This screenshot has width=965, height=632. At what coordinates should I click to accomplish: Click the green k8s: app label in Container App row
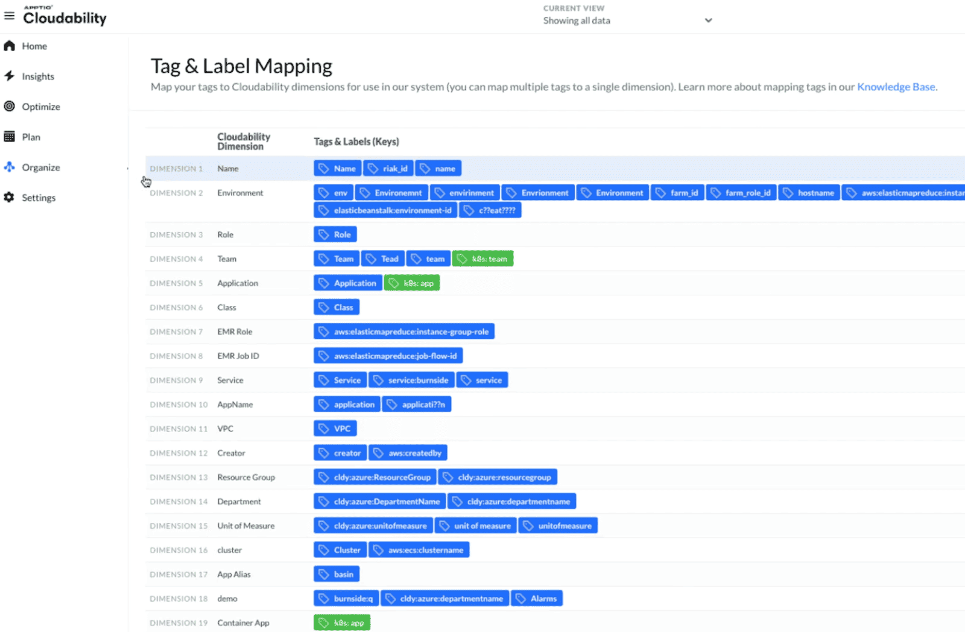click(x=342, y=622)
